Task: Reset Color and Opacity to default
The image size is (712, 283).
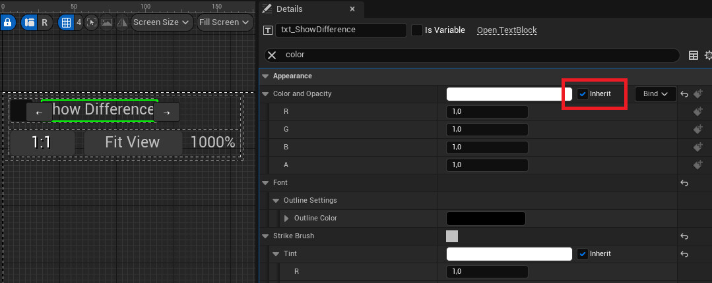Action: 684,94
